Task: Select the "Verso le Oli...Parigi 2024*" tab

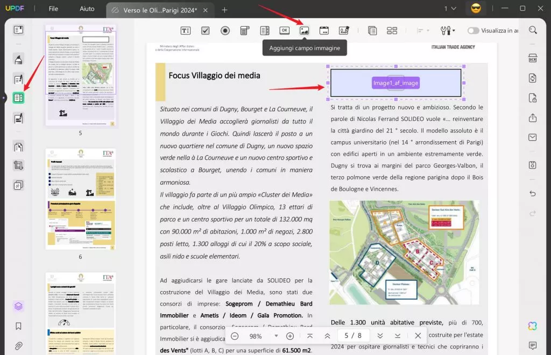Action: 159,10
